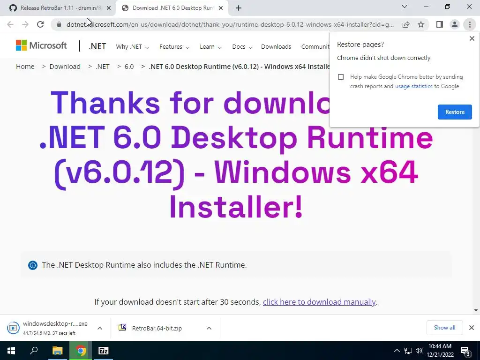Open 7-Zip from the taskbar
This screenshot has width=480, height=360.
104,351
